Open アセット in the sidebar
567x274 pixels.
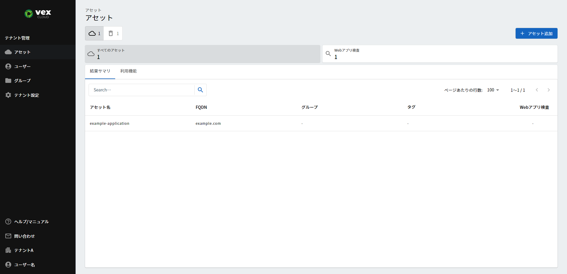[x=38, y=52]
